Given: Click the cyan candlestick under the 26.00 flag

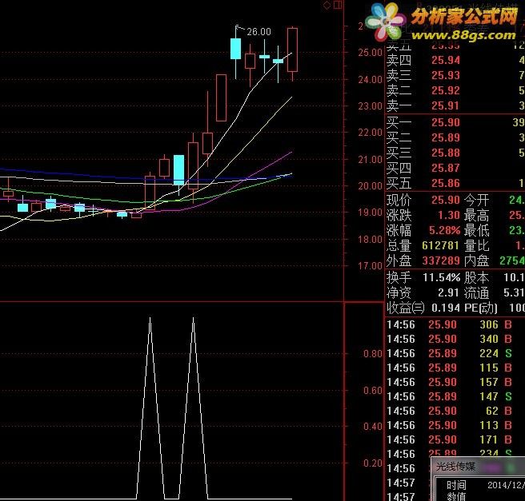Looking at the screenshot, I should (236, 49).
